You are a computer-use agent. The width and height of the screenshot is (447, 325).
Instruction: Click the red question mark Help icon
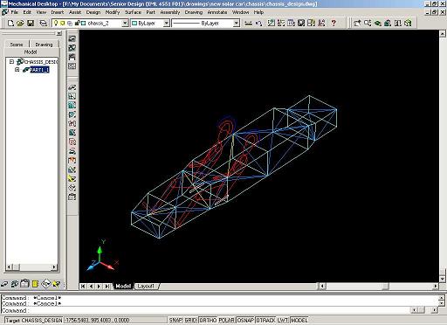334,23
